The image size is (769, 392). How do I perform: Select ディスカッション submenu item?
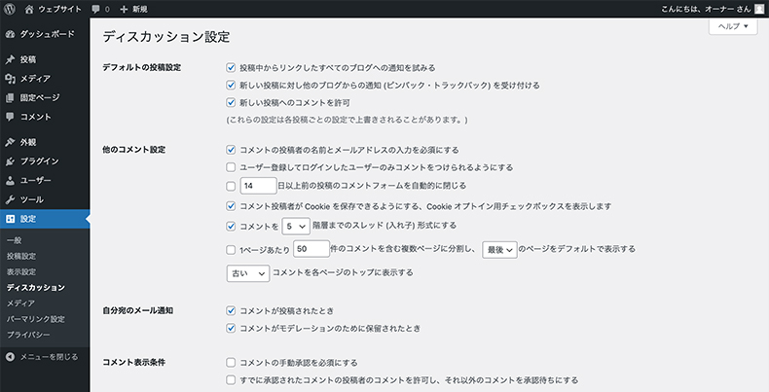point(36,288)
